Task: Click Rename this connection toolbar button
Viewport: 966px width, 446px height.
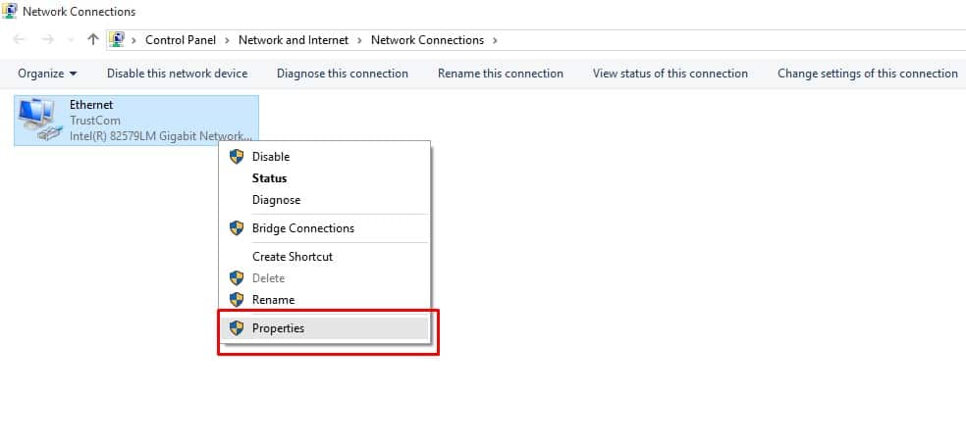Action: pyautogui.click(x=500, y=74)
